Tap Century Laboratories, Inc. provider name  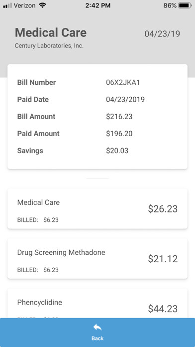coord(49,46)
